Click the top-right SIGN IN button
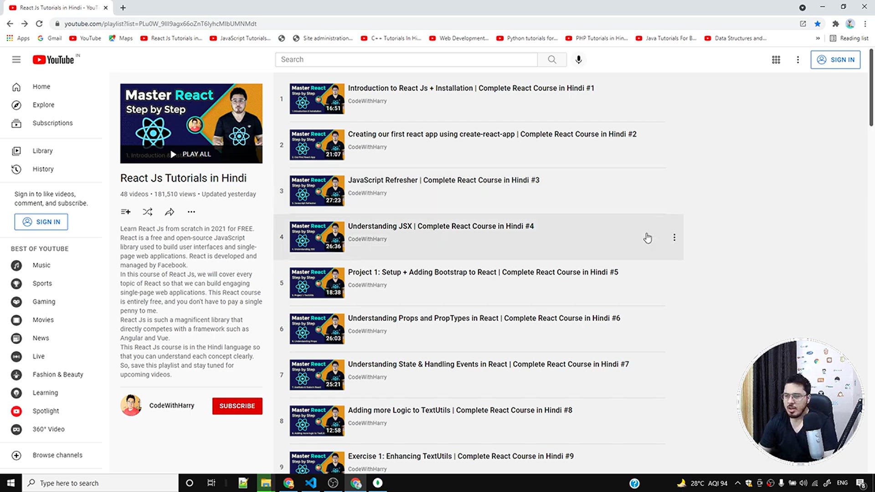This screenshot has width=875, height=492. pos(835,60)
